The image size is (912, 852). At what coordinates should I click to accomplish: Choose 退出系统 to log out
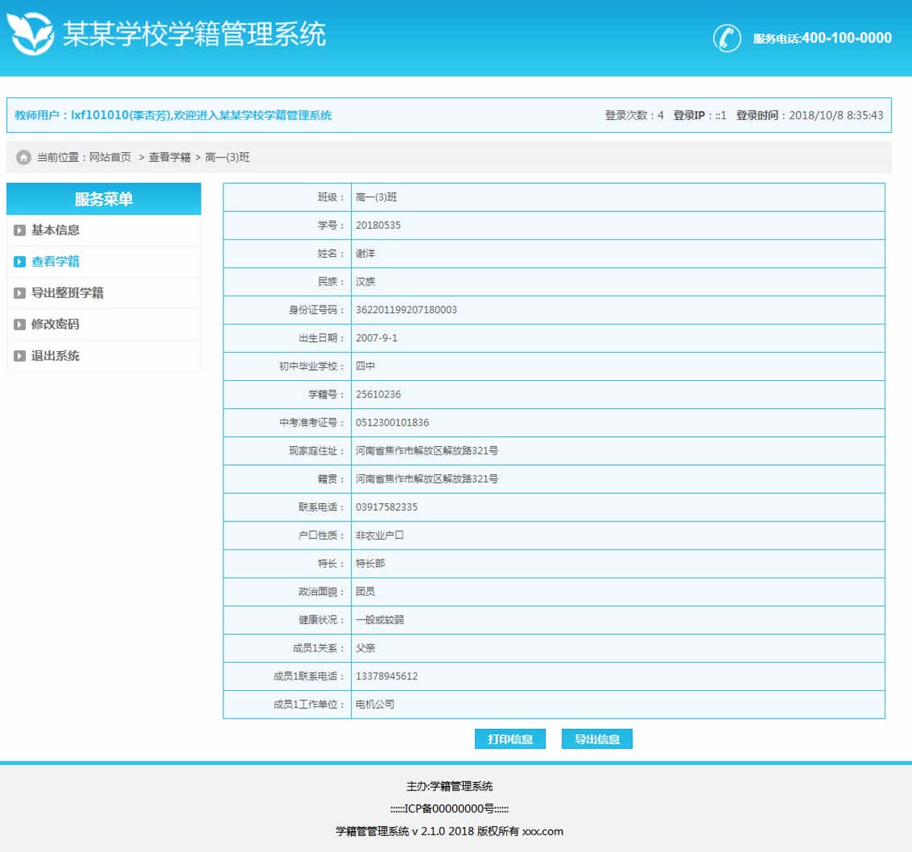[x=55, y=356]
